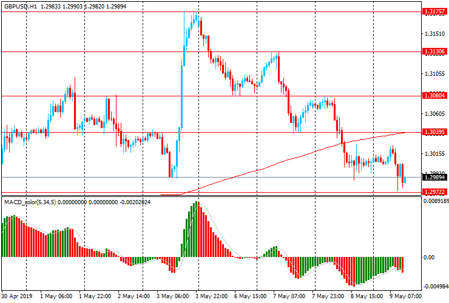The width and height of the screenshot is (449, 303).
Task: Click the 1.31510 price scale value
Action: pyautogui.click(x=434, y=34)
